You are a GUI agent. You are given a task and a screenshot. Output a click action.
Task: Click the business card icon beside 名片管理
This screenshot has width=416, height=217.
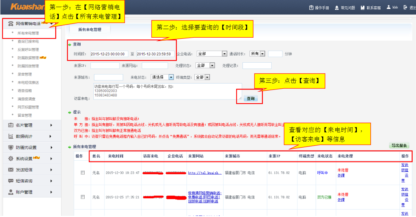click(11, 125)
